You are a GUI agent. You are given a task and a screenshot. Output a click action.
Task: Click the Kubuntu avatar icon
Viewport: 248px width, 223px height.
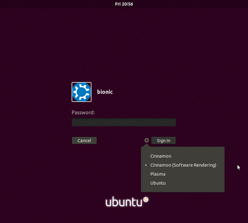coord(81,92)
